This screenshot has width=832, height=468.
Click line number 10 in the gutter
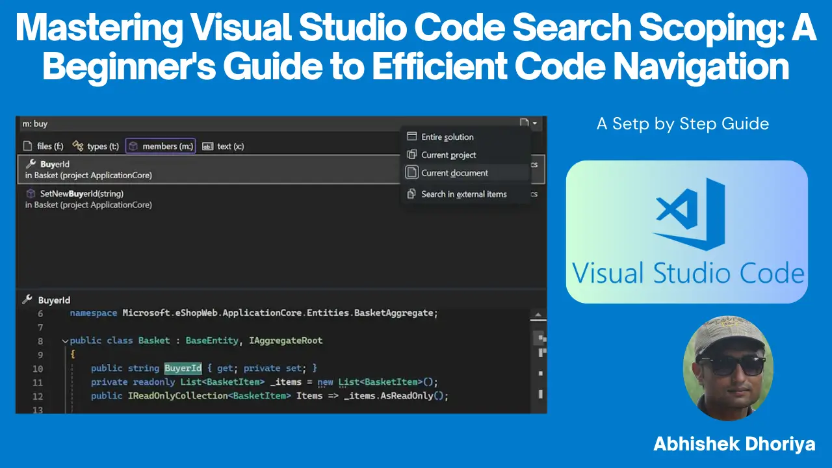click(37, 369)
